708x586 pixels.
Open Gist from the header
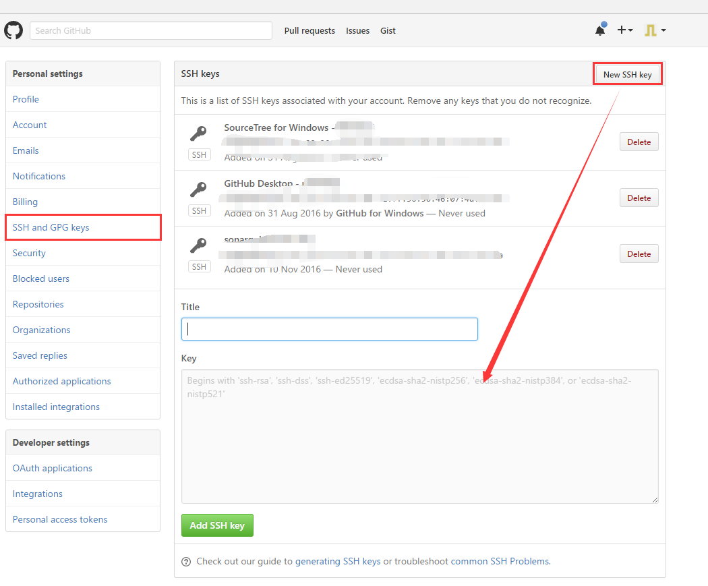(388, 31)
